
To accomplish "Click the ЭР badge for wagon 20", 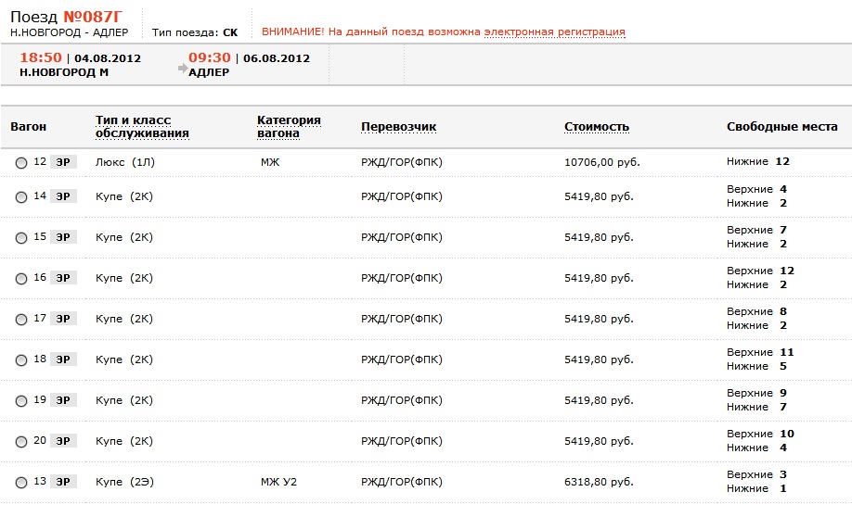I will 63,441.
